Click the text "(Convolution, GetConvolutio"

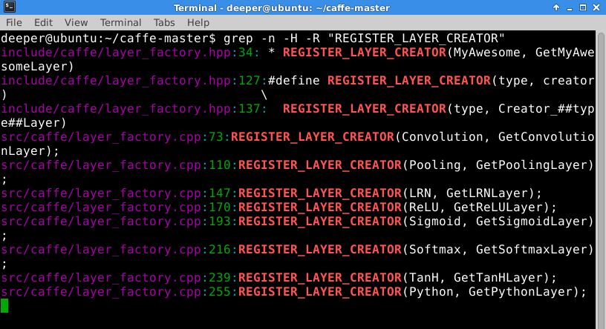coord(495,137)
